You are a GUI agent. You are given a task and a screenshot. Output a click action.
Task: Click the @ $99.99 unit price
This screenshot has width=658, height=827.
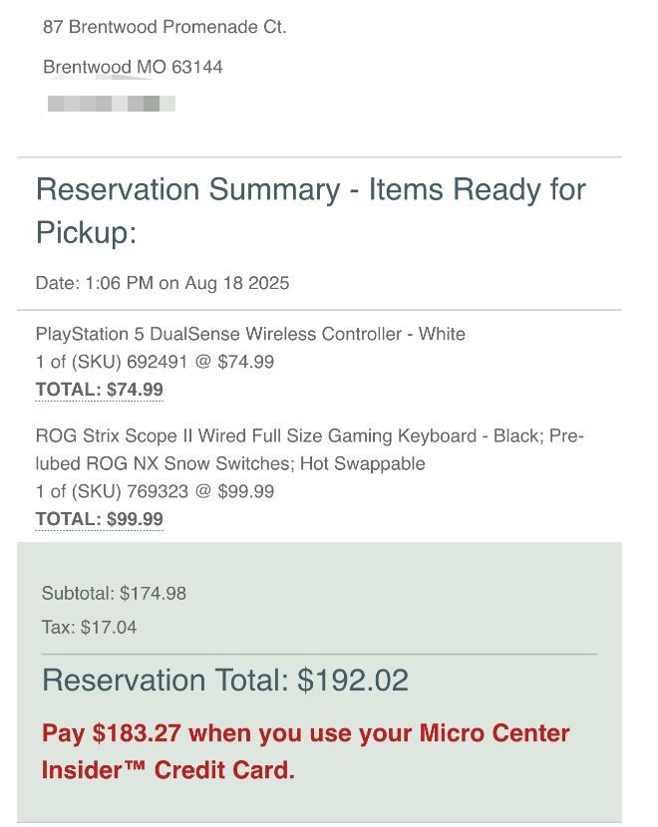click(234, 491)
